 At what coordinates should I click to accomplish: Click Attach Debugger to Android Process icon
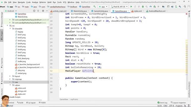[155, 7]
